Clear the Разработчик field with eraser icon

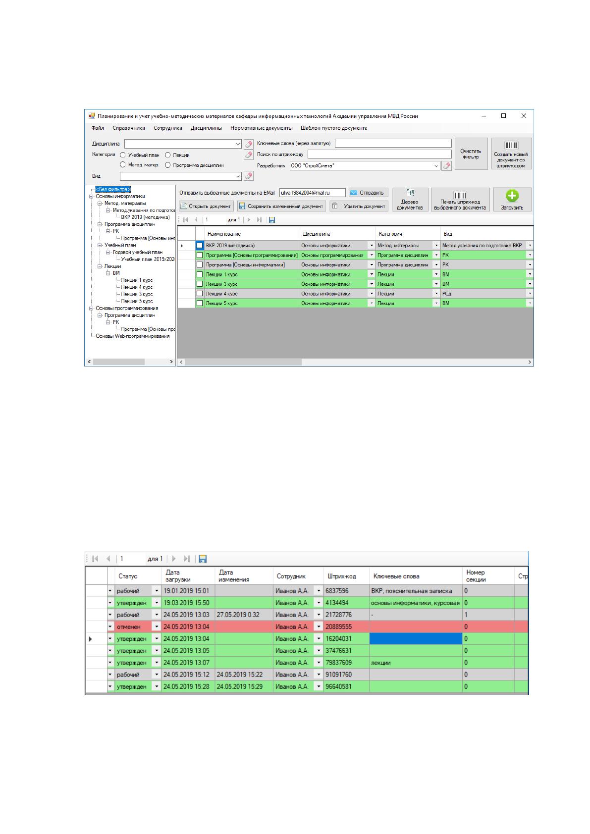pyautogui.click(x=447, y=166)
